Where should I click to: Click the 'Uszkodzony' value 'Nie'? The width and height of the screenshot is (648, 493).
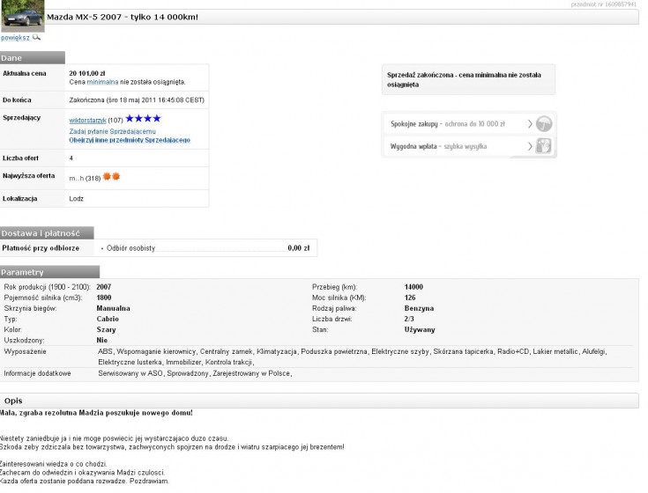(101, 341)
